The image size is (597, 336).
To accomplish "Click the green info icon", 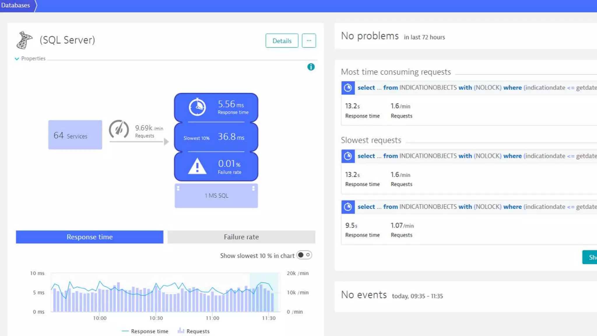I will click(311, 67).
